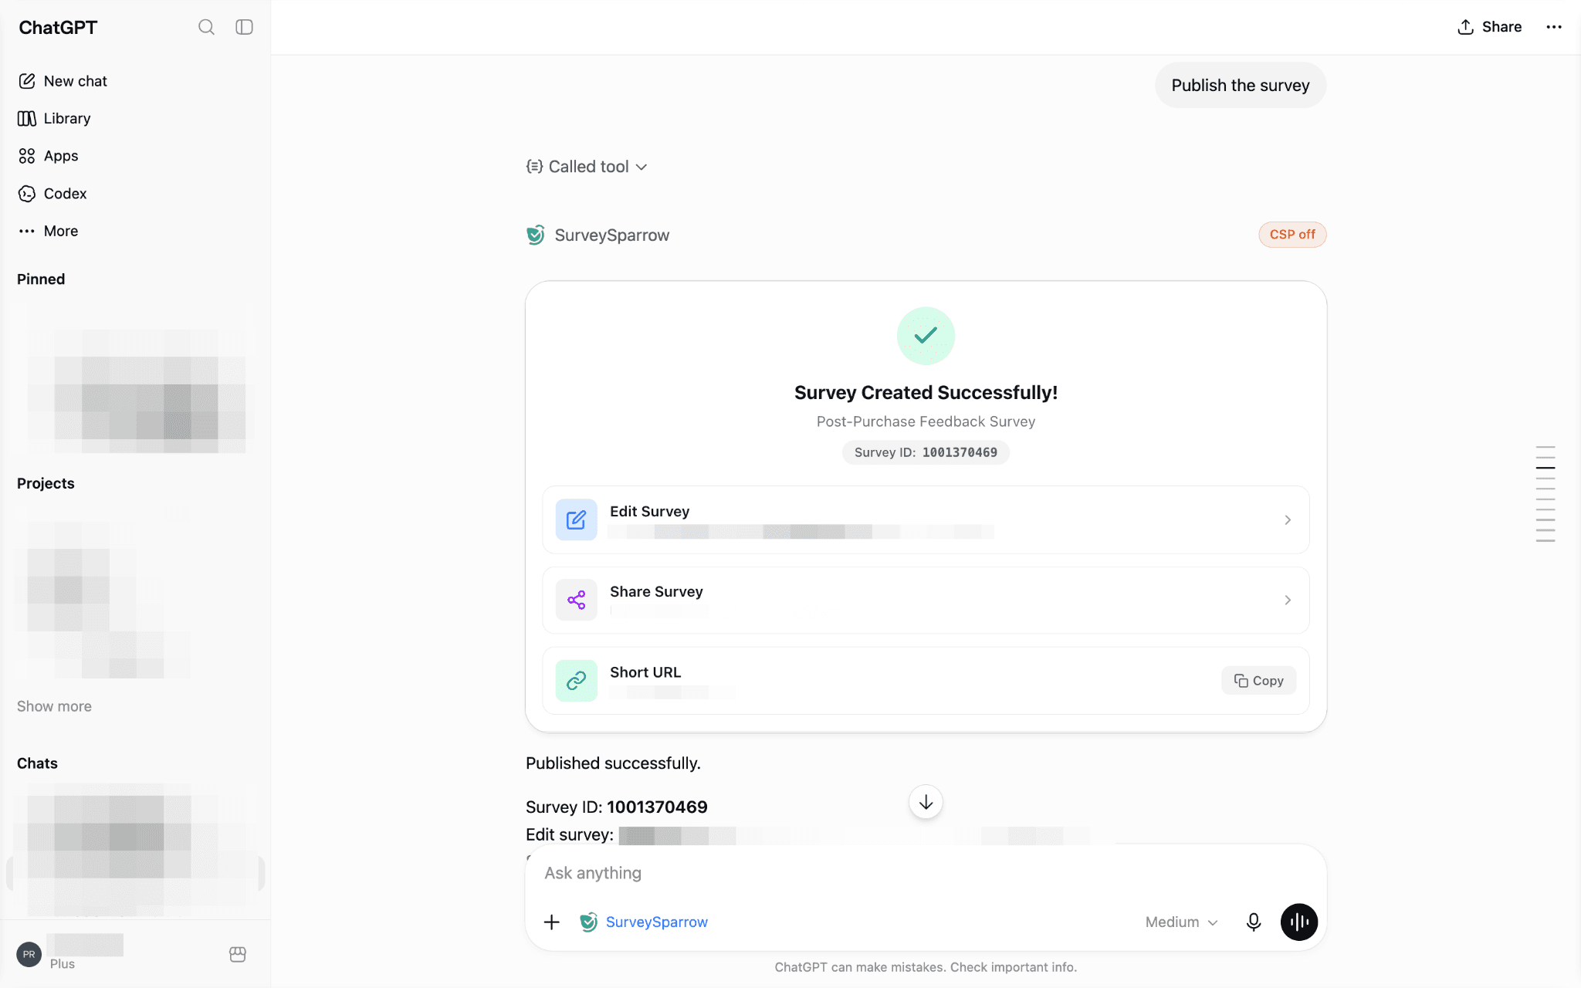Click the purple Share Survey icon
The height and width of the screenshot is (988, 1581).
coord(576,600)
